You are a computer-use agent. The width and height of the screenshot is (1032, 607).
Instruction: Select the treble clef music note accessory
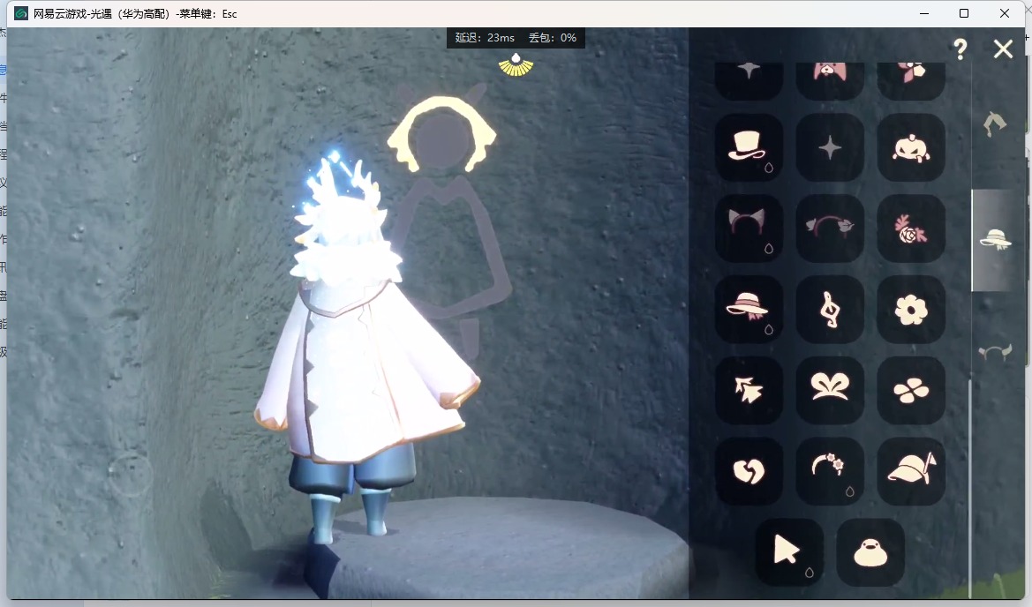click(829, 309)
